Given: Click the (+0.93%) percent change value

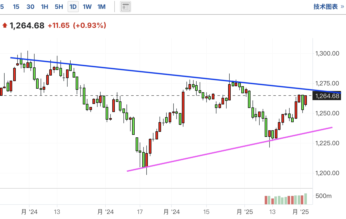Looking at the screenshot, I should click(x=89, y=25).
